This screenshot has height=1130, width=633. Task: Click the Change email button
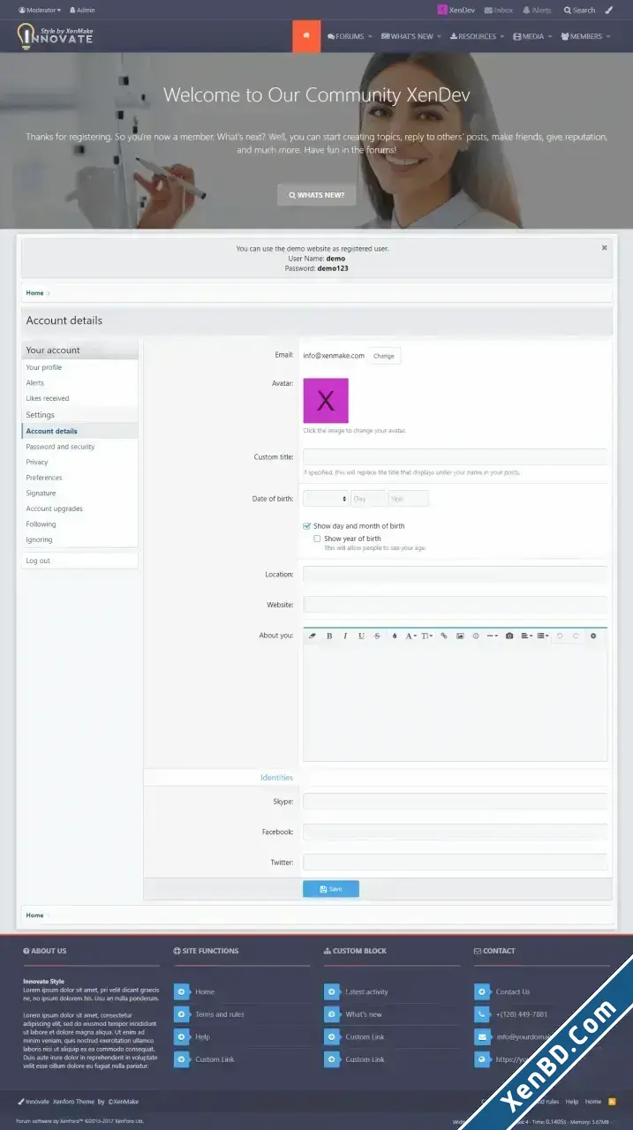coord(384,356)
